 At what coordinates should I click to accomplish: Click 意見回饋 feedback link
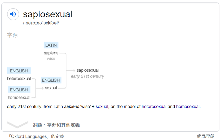click(205, 136)
